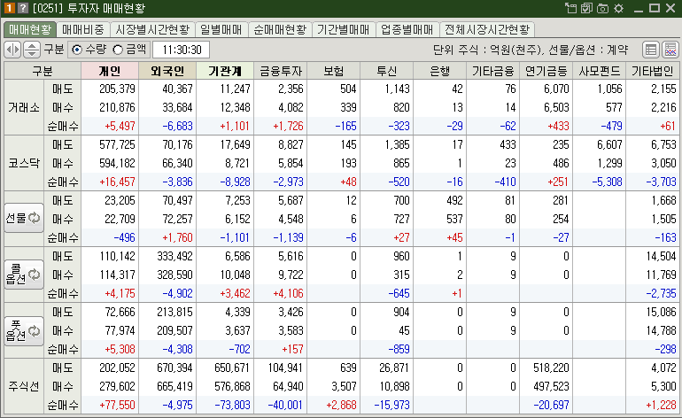Click the value -73,803 in 주식선
The height and width of the screenshot is (418, 682).
coord(233,405)
